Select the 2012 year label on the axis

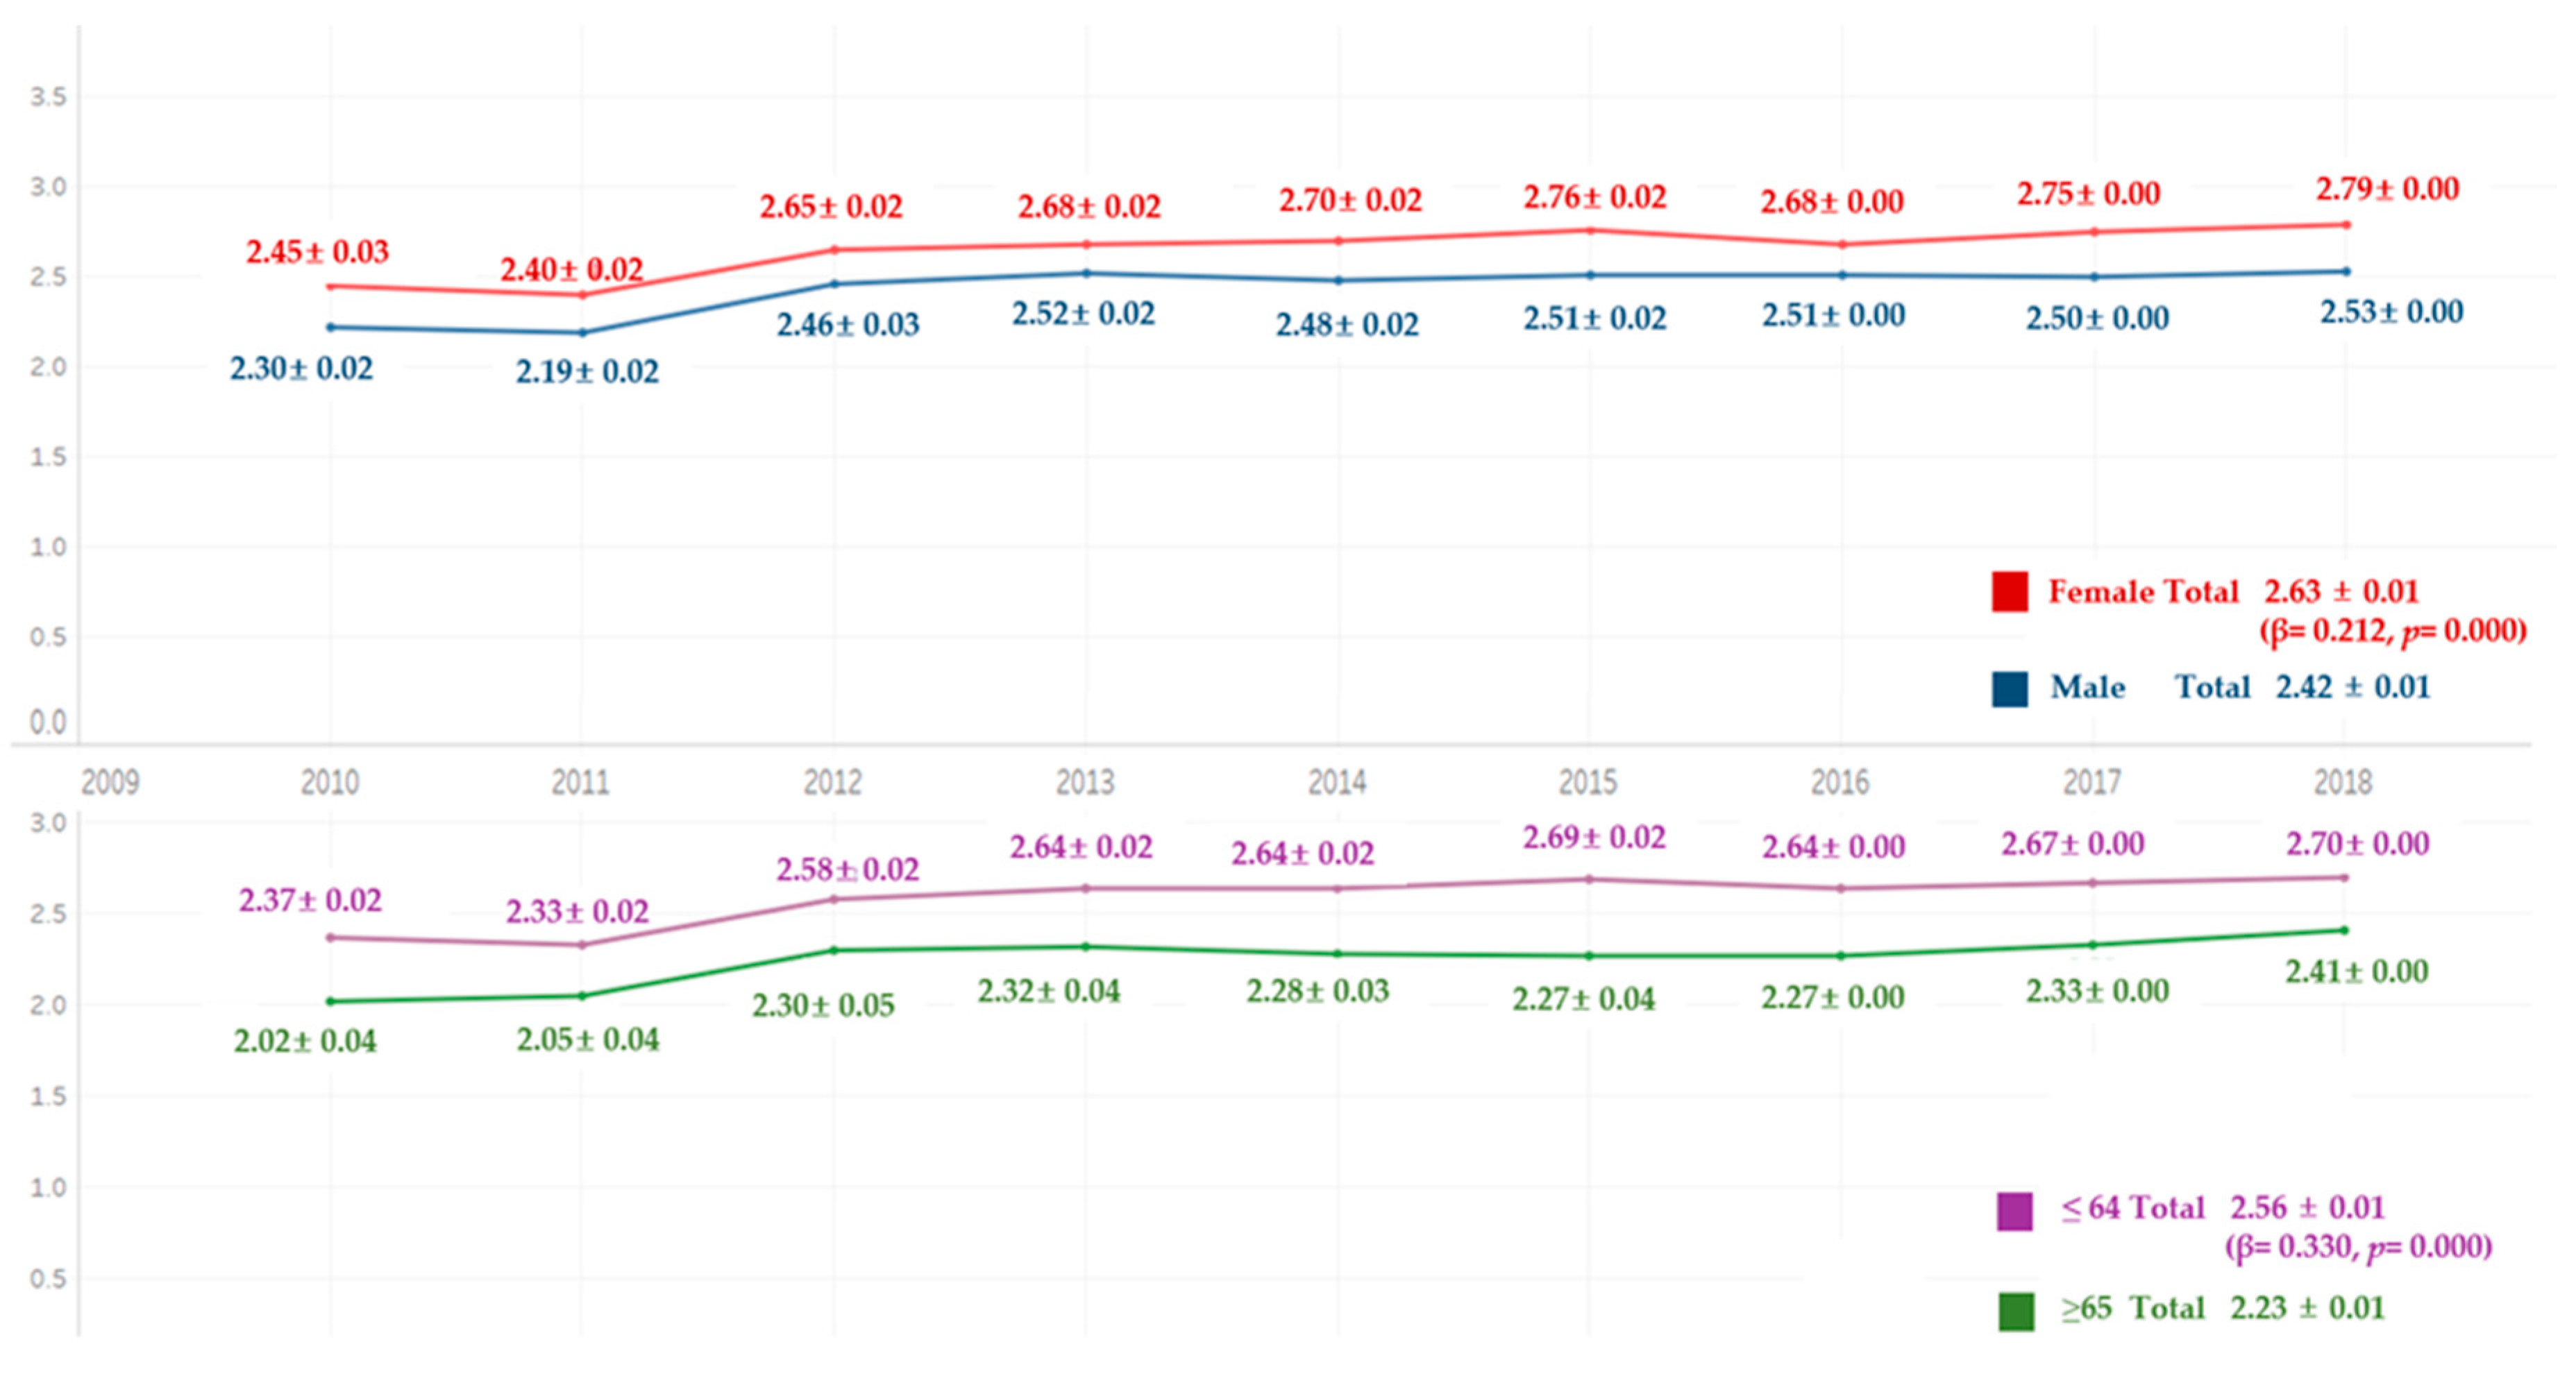click(833, 782)
